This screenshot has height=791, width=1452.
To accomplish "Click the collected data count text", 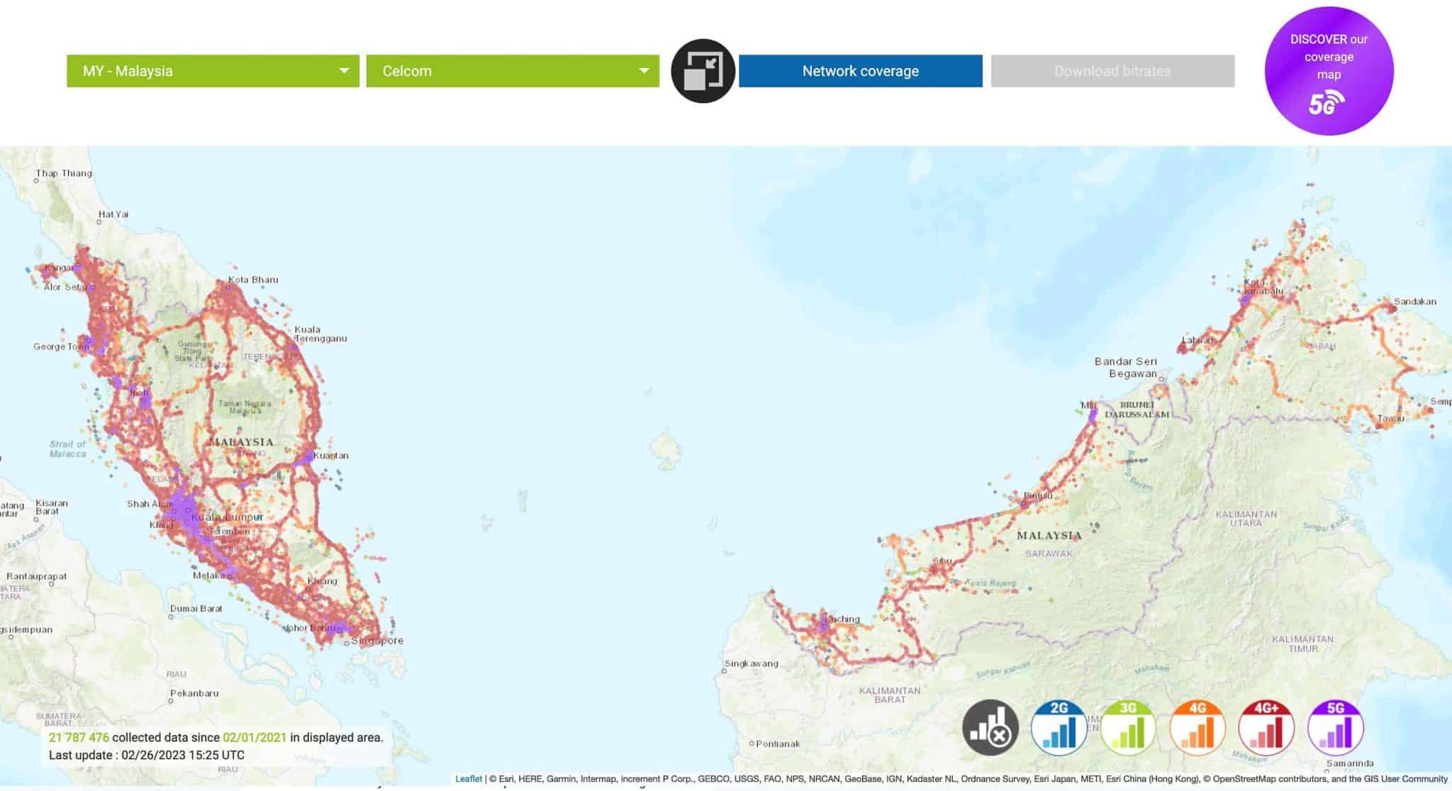I will 79,738.
